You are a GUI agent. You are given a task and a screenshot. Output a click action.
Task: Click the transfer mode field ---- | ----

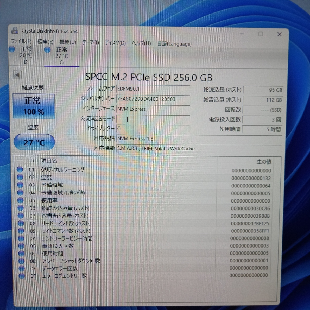tap(153, 119)
